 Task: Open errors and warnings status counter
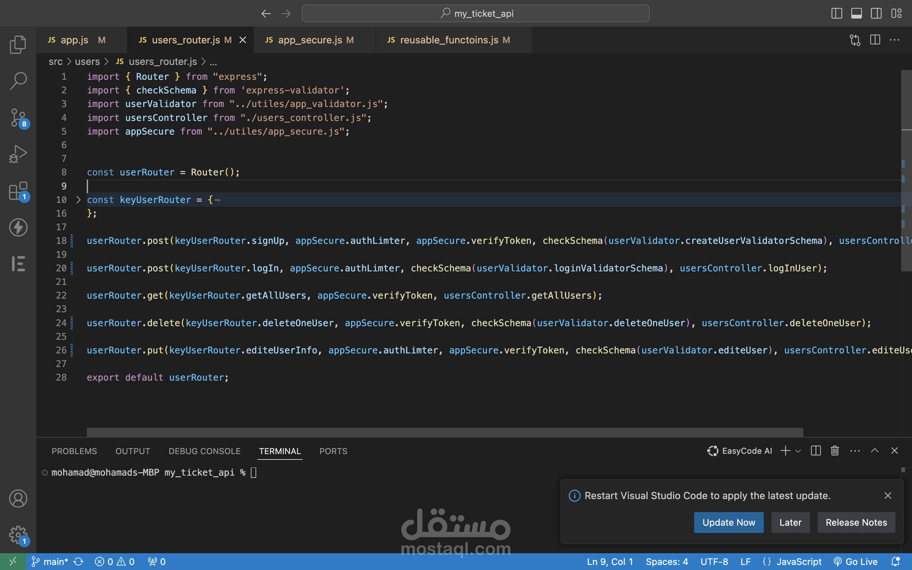[x=115, y=562]
